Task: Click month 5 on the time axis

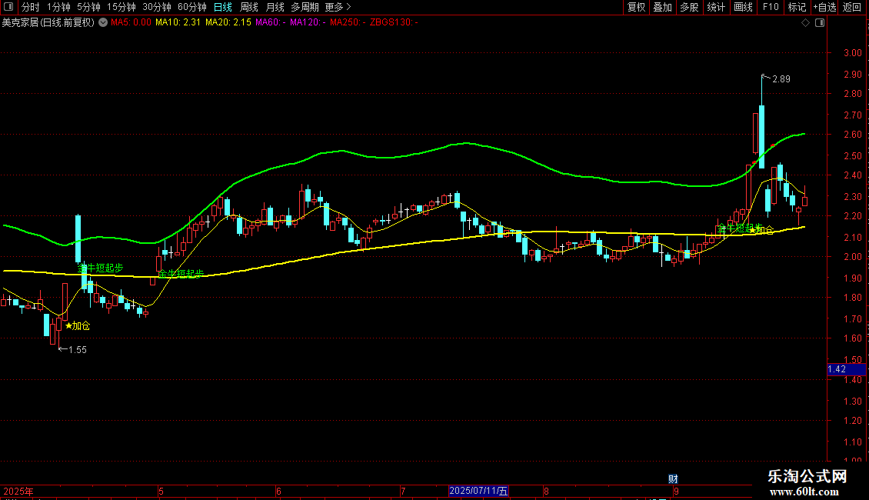Action: coord(161,492)
